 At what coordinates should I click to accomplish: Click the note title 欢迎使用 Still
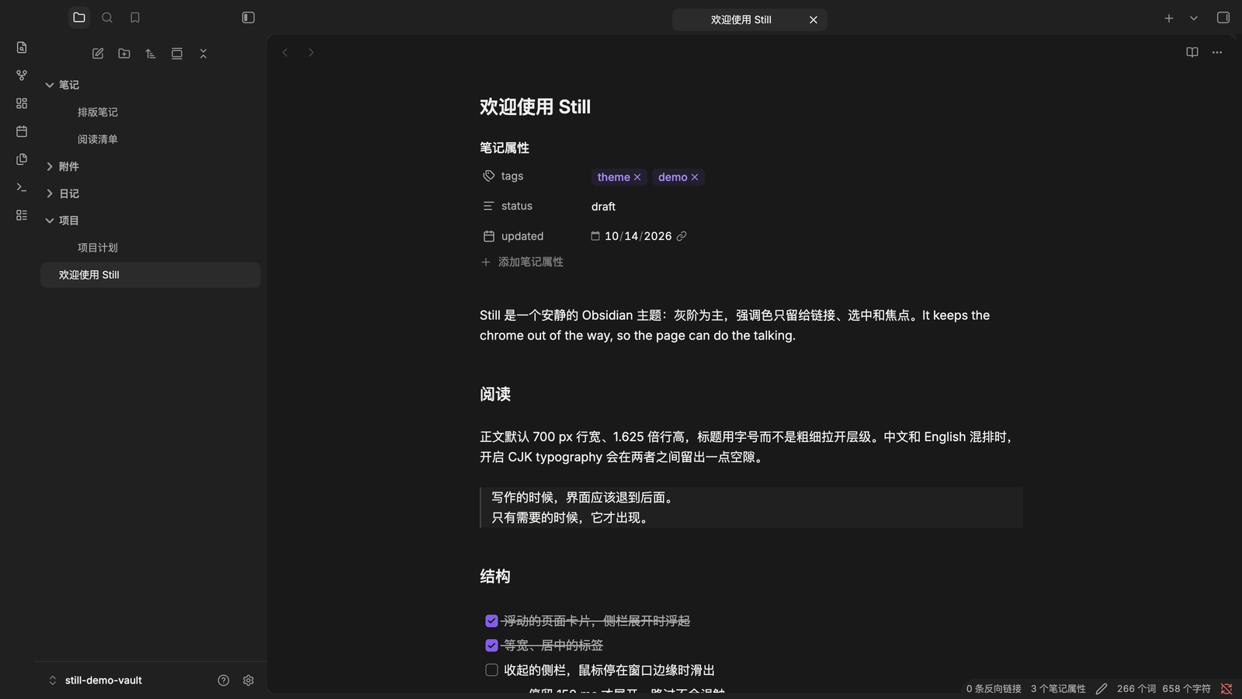tap(535, 107)
